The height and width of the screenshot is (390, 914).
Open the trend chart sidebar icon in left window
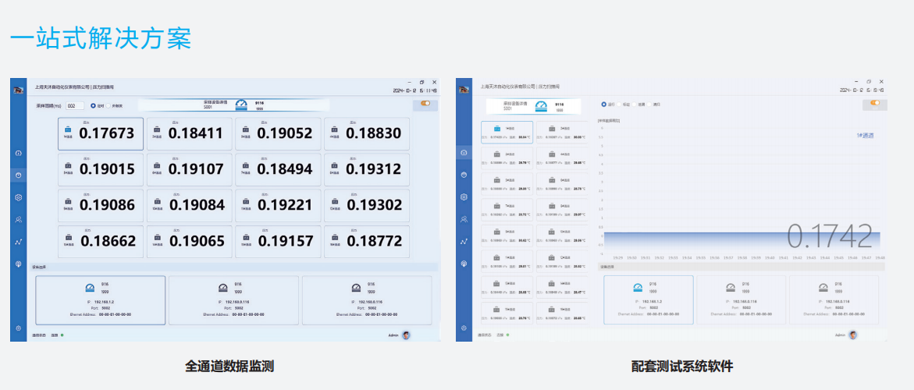(x=18, y=242)
